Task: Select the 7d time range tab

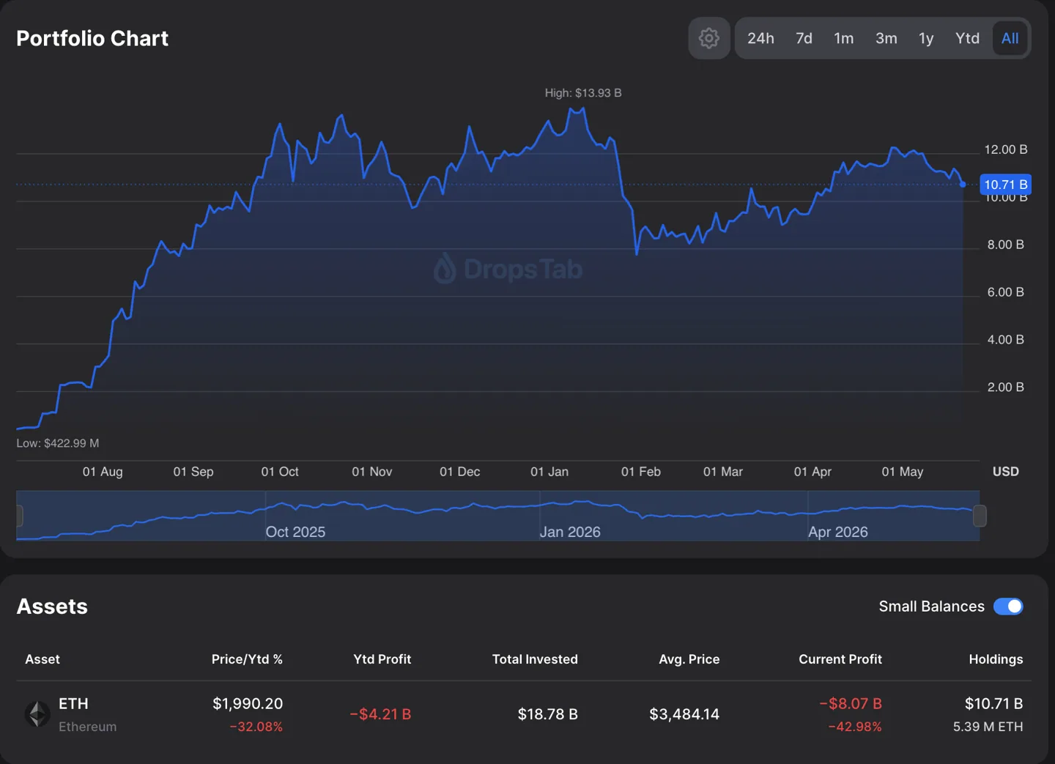Action: (x=804, y=38)
